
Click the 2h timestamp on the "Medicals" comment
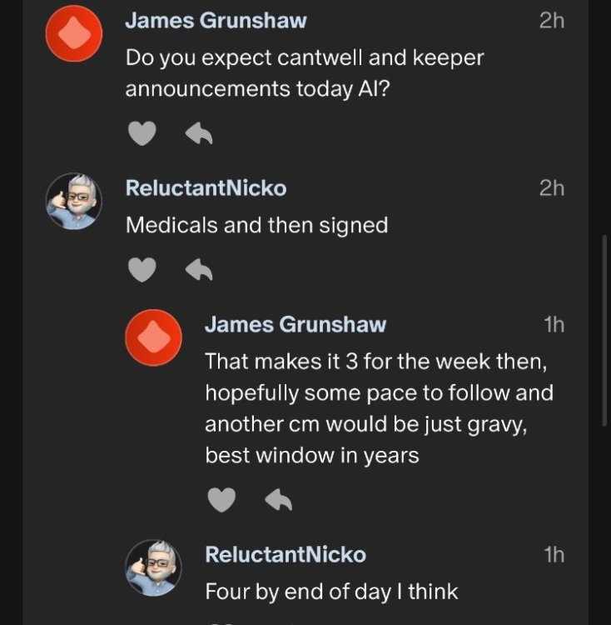tap(551, 188)
